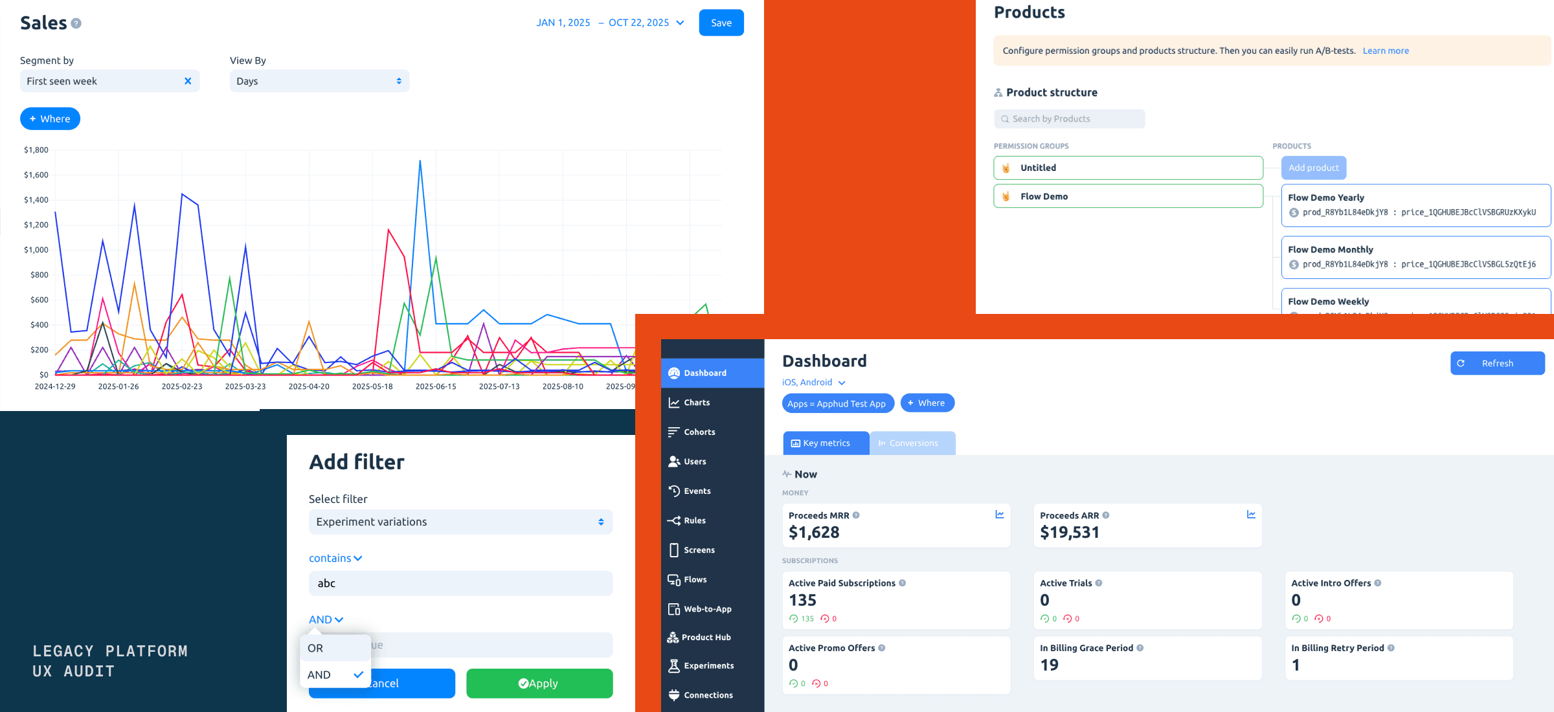Open chart icon on Proceeds MRR card
1554x712 pixels.
tap(1000, 514)
